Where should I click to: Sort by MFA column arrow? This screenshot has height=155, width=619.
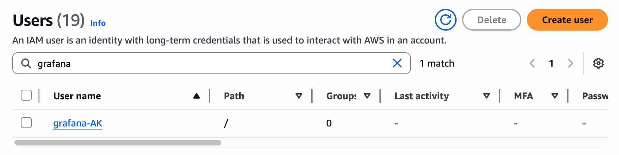(x=555, y=96)
